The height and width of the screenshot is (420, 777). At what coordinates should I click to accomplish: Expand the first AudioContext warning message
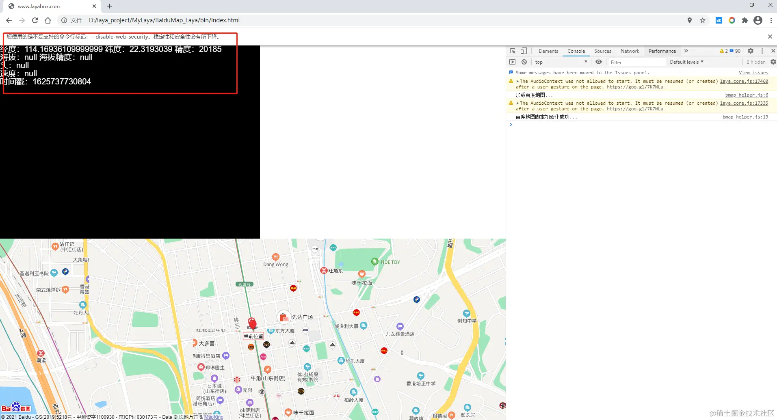pyautogui.click(x=517, y=81)
